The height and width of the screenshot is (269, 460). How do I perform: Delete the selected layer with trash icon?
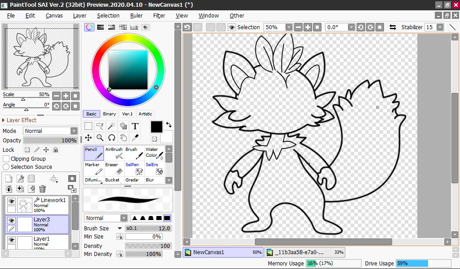click(43, 189)
